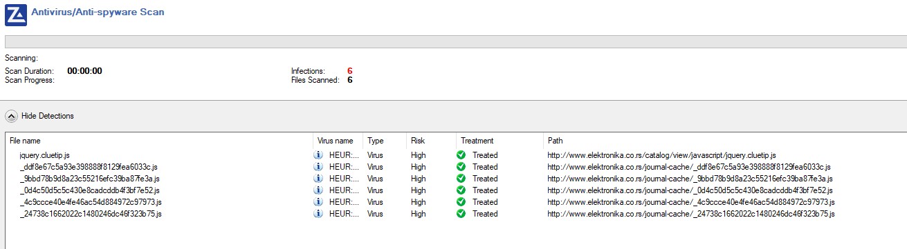The width and height of the screenshot is (907, 249).
Task: Click info icon in _9bbd78b9d8a23c row
Action: click(319, 179)
